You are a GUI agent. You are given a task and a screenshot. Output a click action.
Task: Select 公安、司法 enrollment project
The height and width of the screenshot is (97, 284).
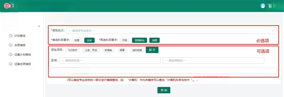[x=91, y=50]
